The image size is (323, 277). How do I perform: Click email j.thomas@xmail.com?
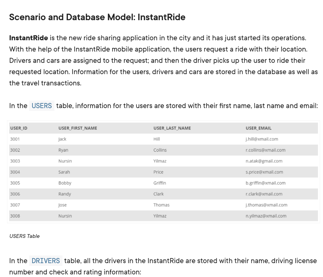[266, 205]
